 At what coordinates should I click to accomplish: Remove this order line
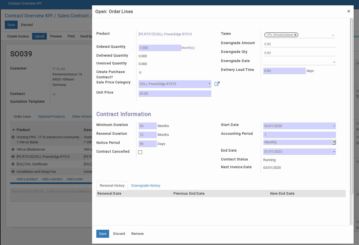pos(138,234)
